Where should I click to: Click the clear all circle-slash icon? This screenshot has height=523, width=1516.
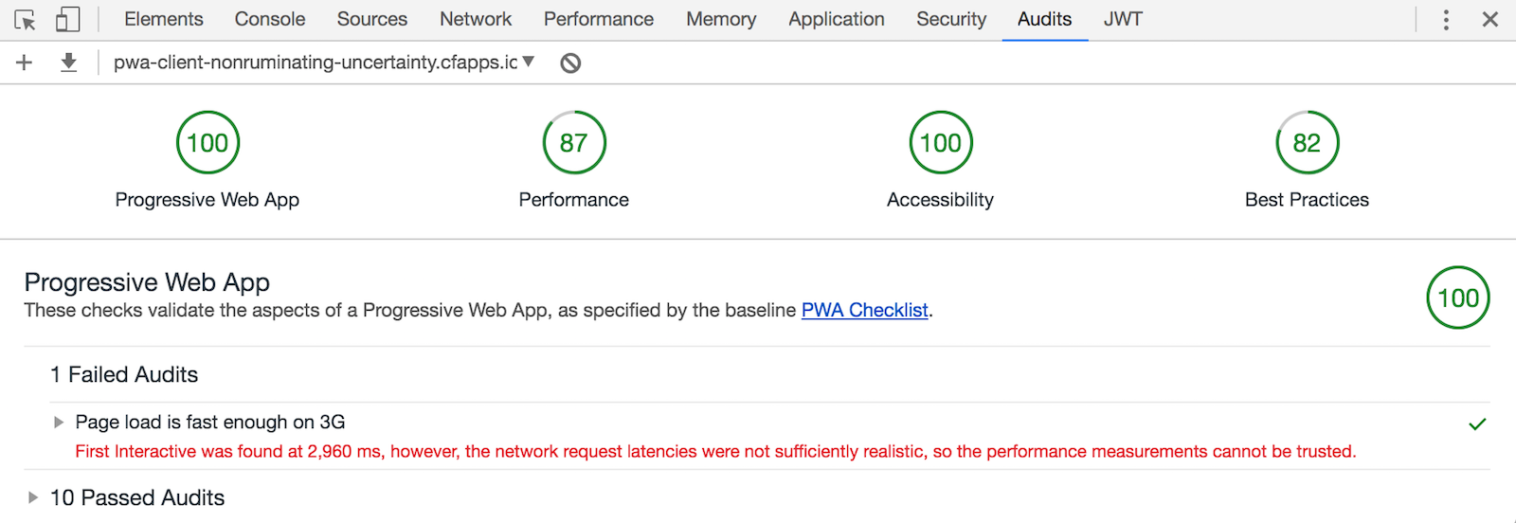(x=570, y=63)
